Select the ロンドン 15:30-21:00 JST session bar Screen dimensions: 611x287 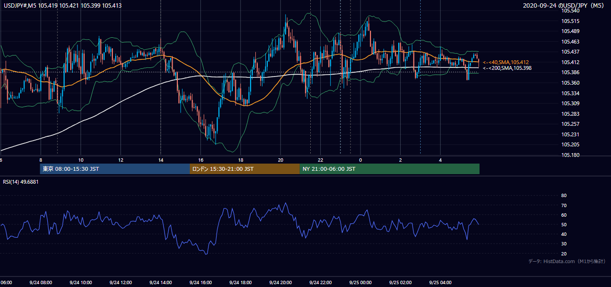tap(245, 169)
